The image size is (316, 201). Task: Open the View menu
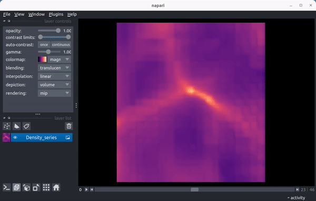coord(19,14)
